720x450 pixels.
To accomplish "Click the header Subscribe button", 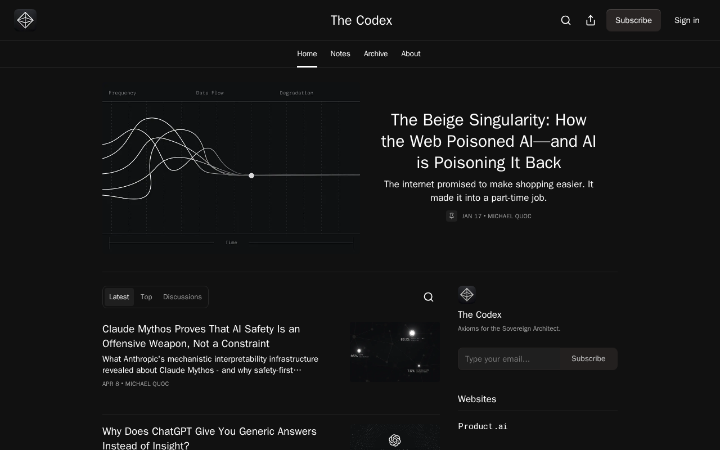I will pyautogui.click(x=633, y=20).
